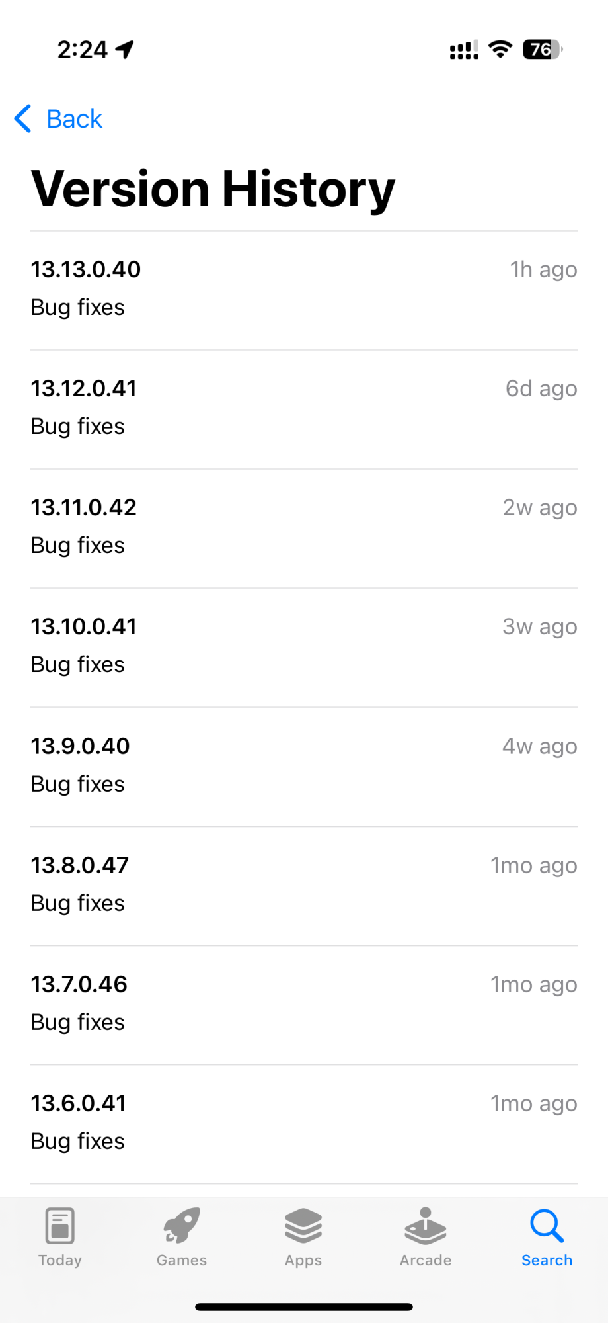Tap the home indicator bar

(x=304, y=1306)
